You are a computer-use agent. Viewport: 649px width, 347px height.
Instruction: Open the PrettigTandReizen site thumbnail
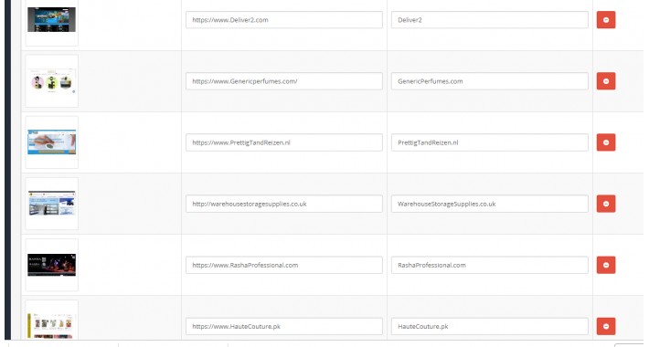tap(52, 142)
